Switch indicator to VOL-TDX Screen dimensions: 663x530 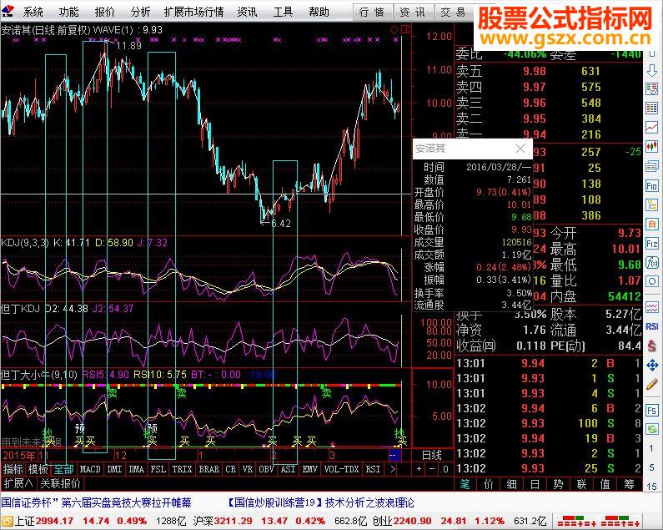pos(341,469)
